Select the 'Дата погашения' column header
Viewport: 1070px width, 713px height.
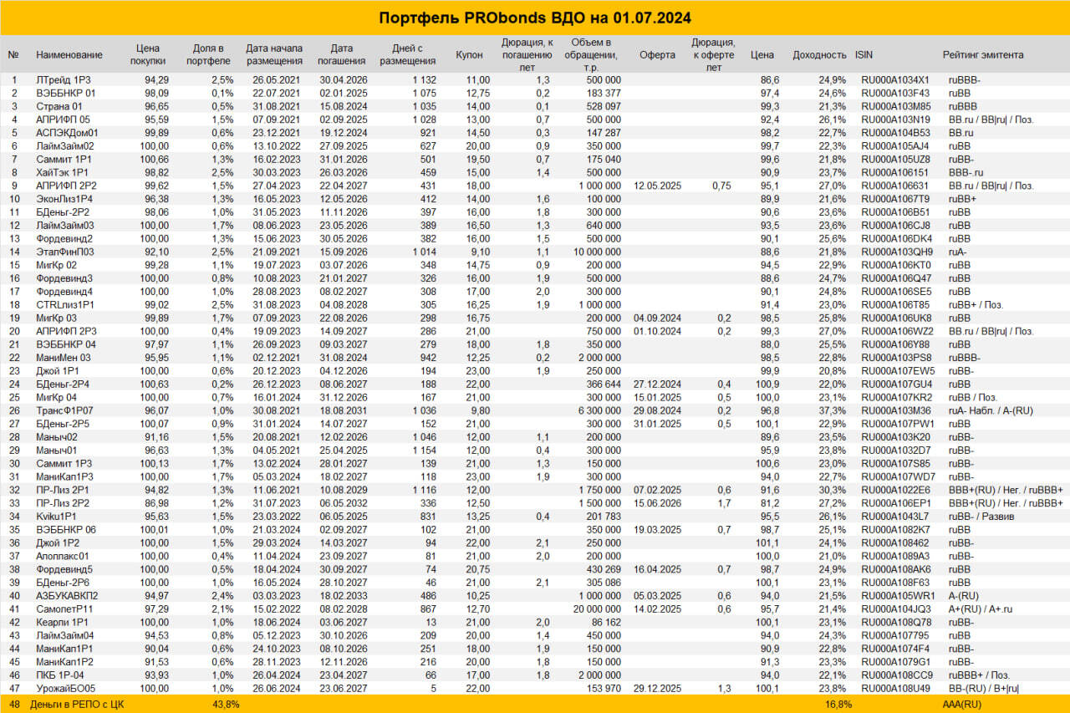point(341,55)
